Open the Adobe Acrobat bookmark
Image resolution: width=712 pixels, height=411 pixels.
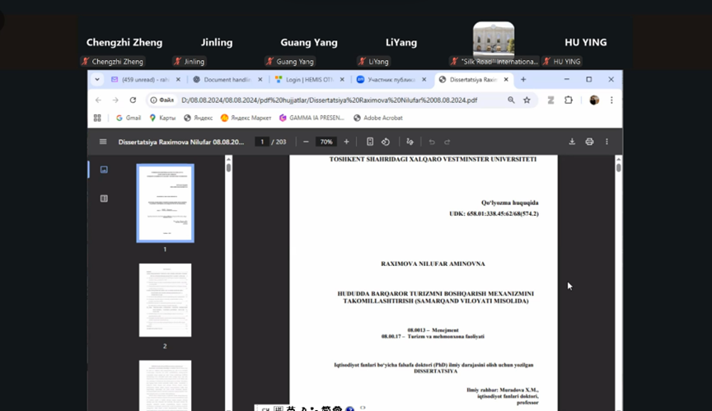coord(378,118)
